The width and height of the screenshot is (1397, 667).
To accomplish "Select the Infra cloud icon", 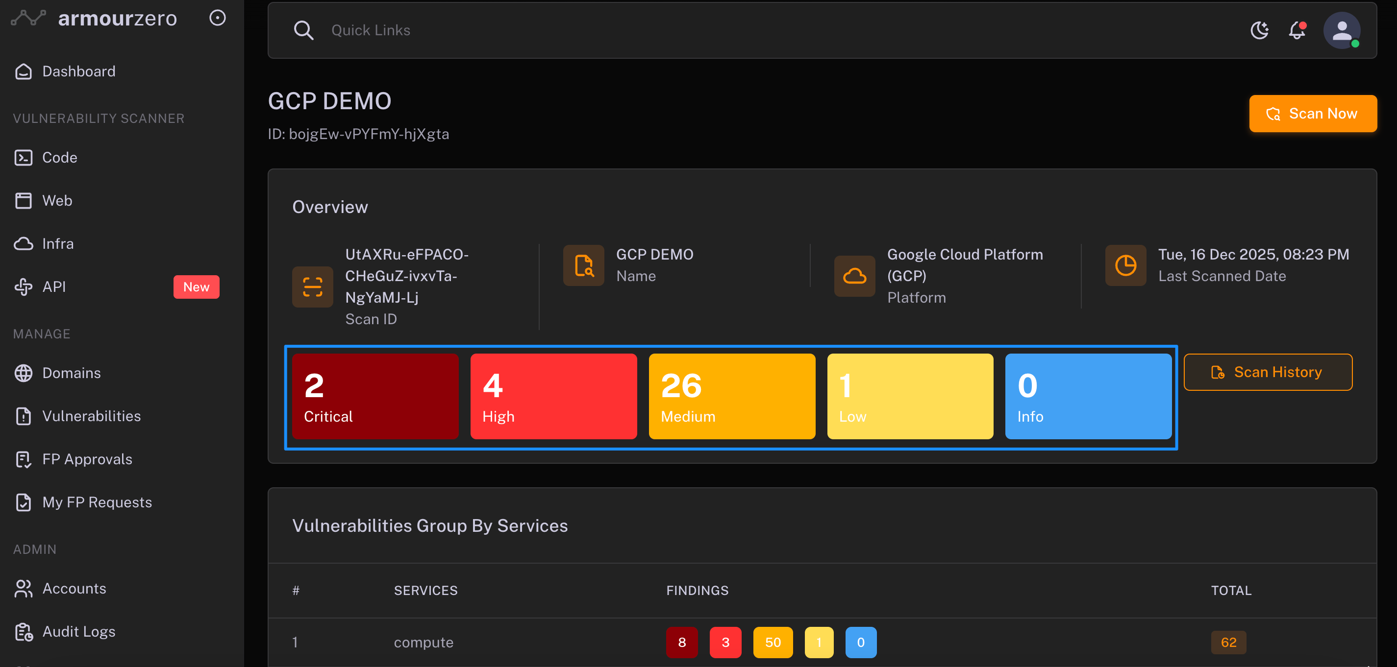I will [x=24, y=244].
